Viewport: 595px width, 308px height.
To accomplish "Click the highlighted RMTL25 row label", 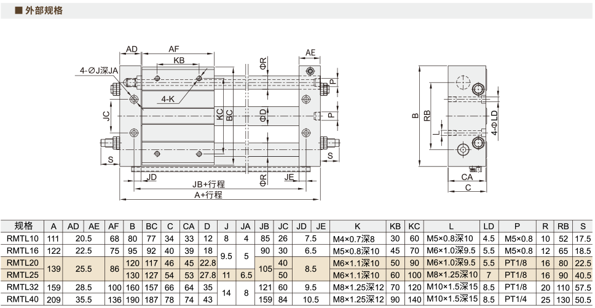I will 23,275.
